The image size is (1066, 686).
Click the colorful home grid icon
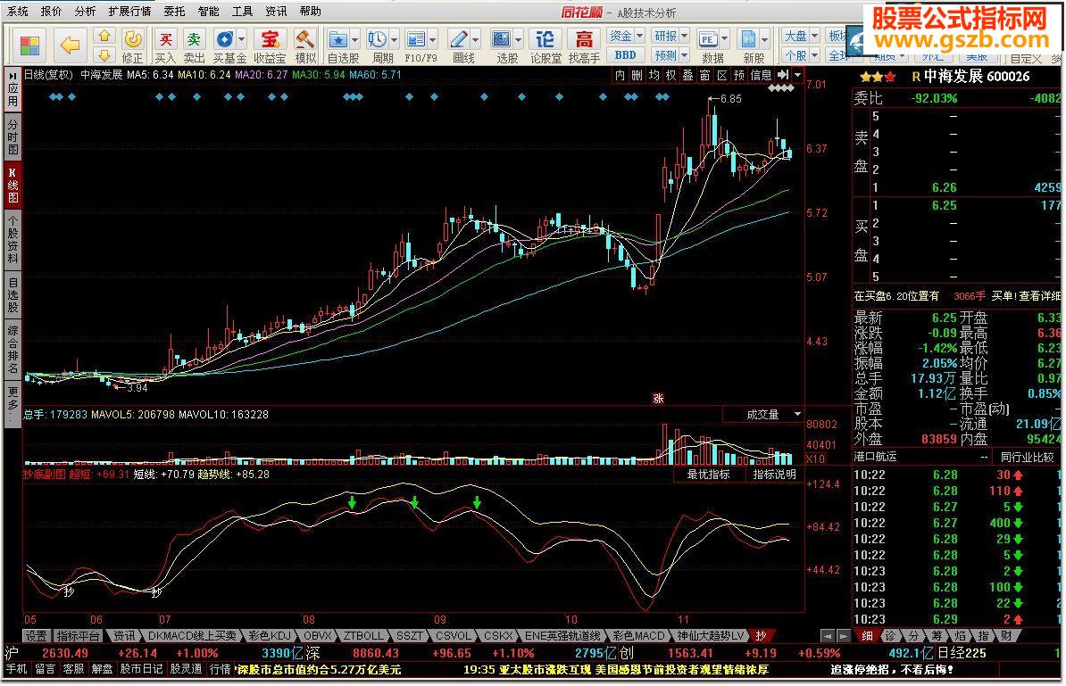pyautogui.click(x=29, y=45)
